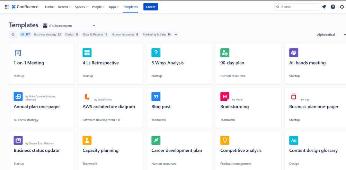Click the 5 Whys Analysis icon

coord(156,53)
